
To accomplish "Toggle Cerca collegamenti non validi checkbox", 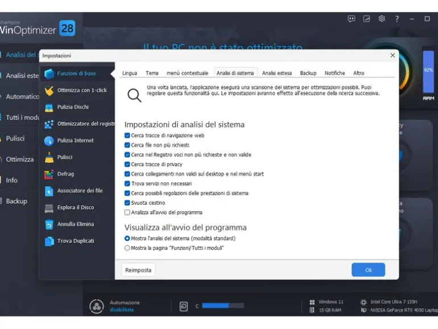I will (127, 174).
